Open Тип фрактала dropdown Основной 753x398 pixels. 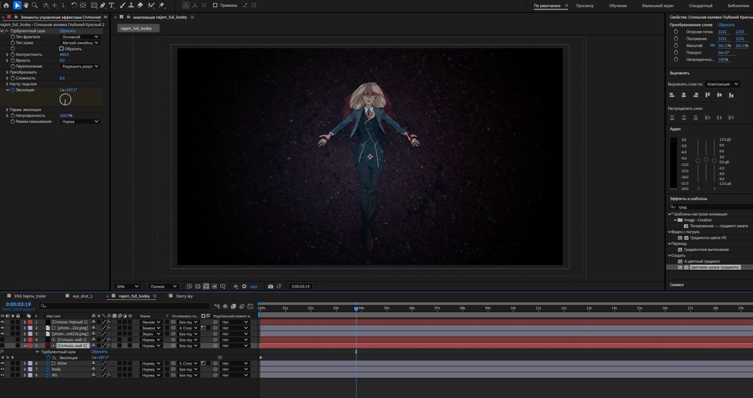[x=80, y=37]
